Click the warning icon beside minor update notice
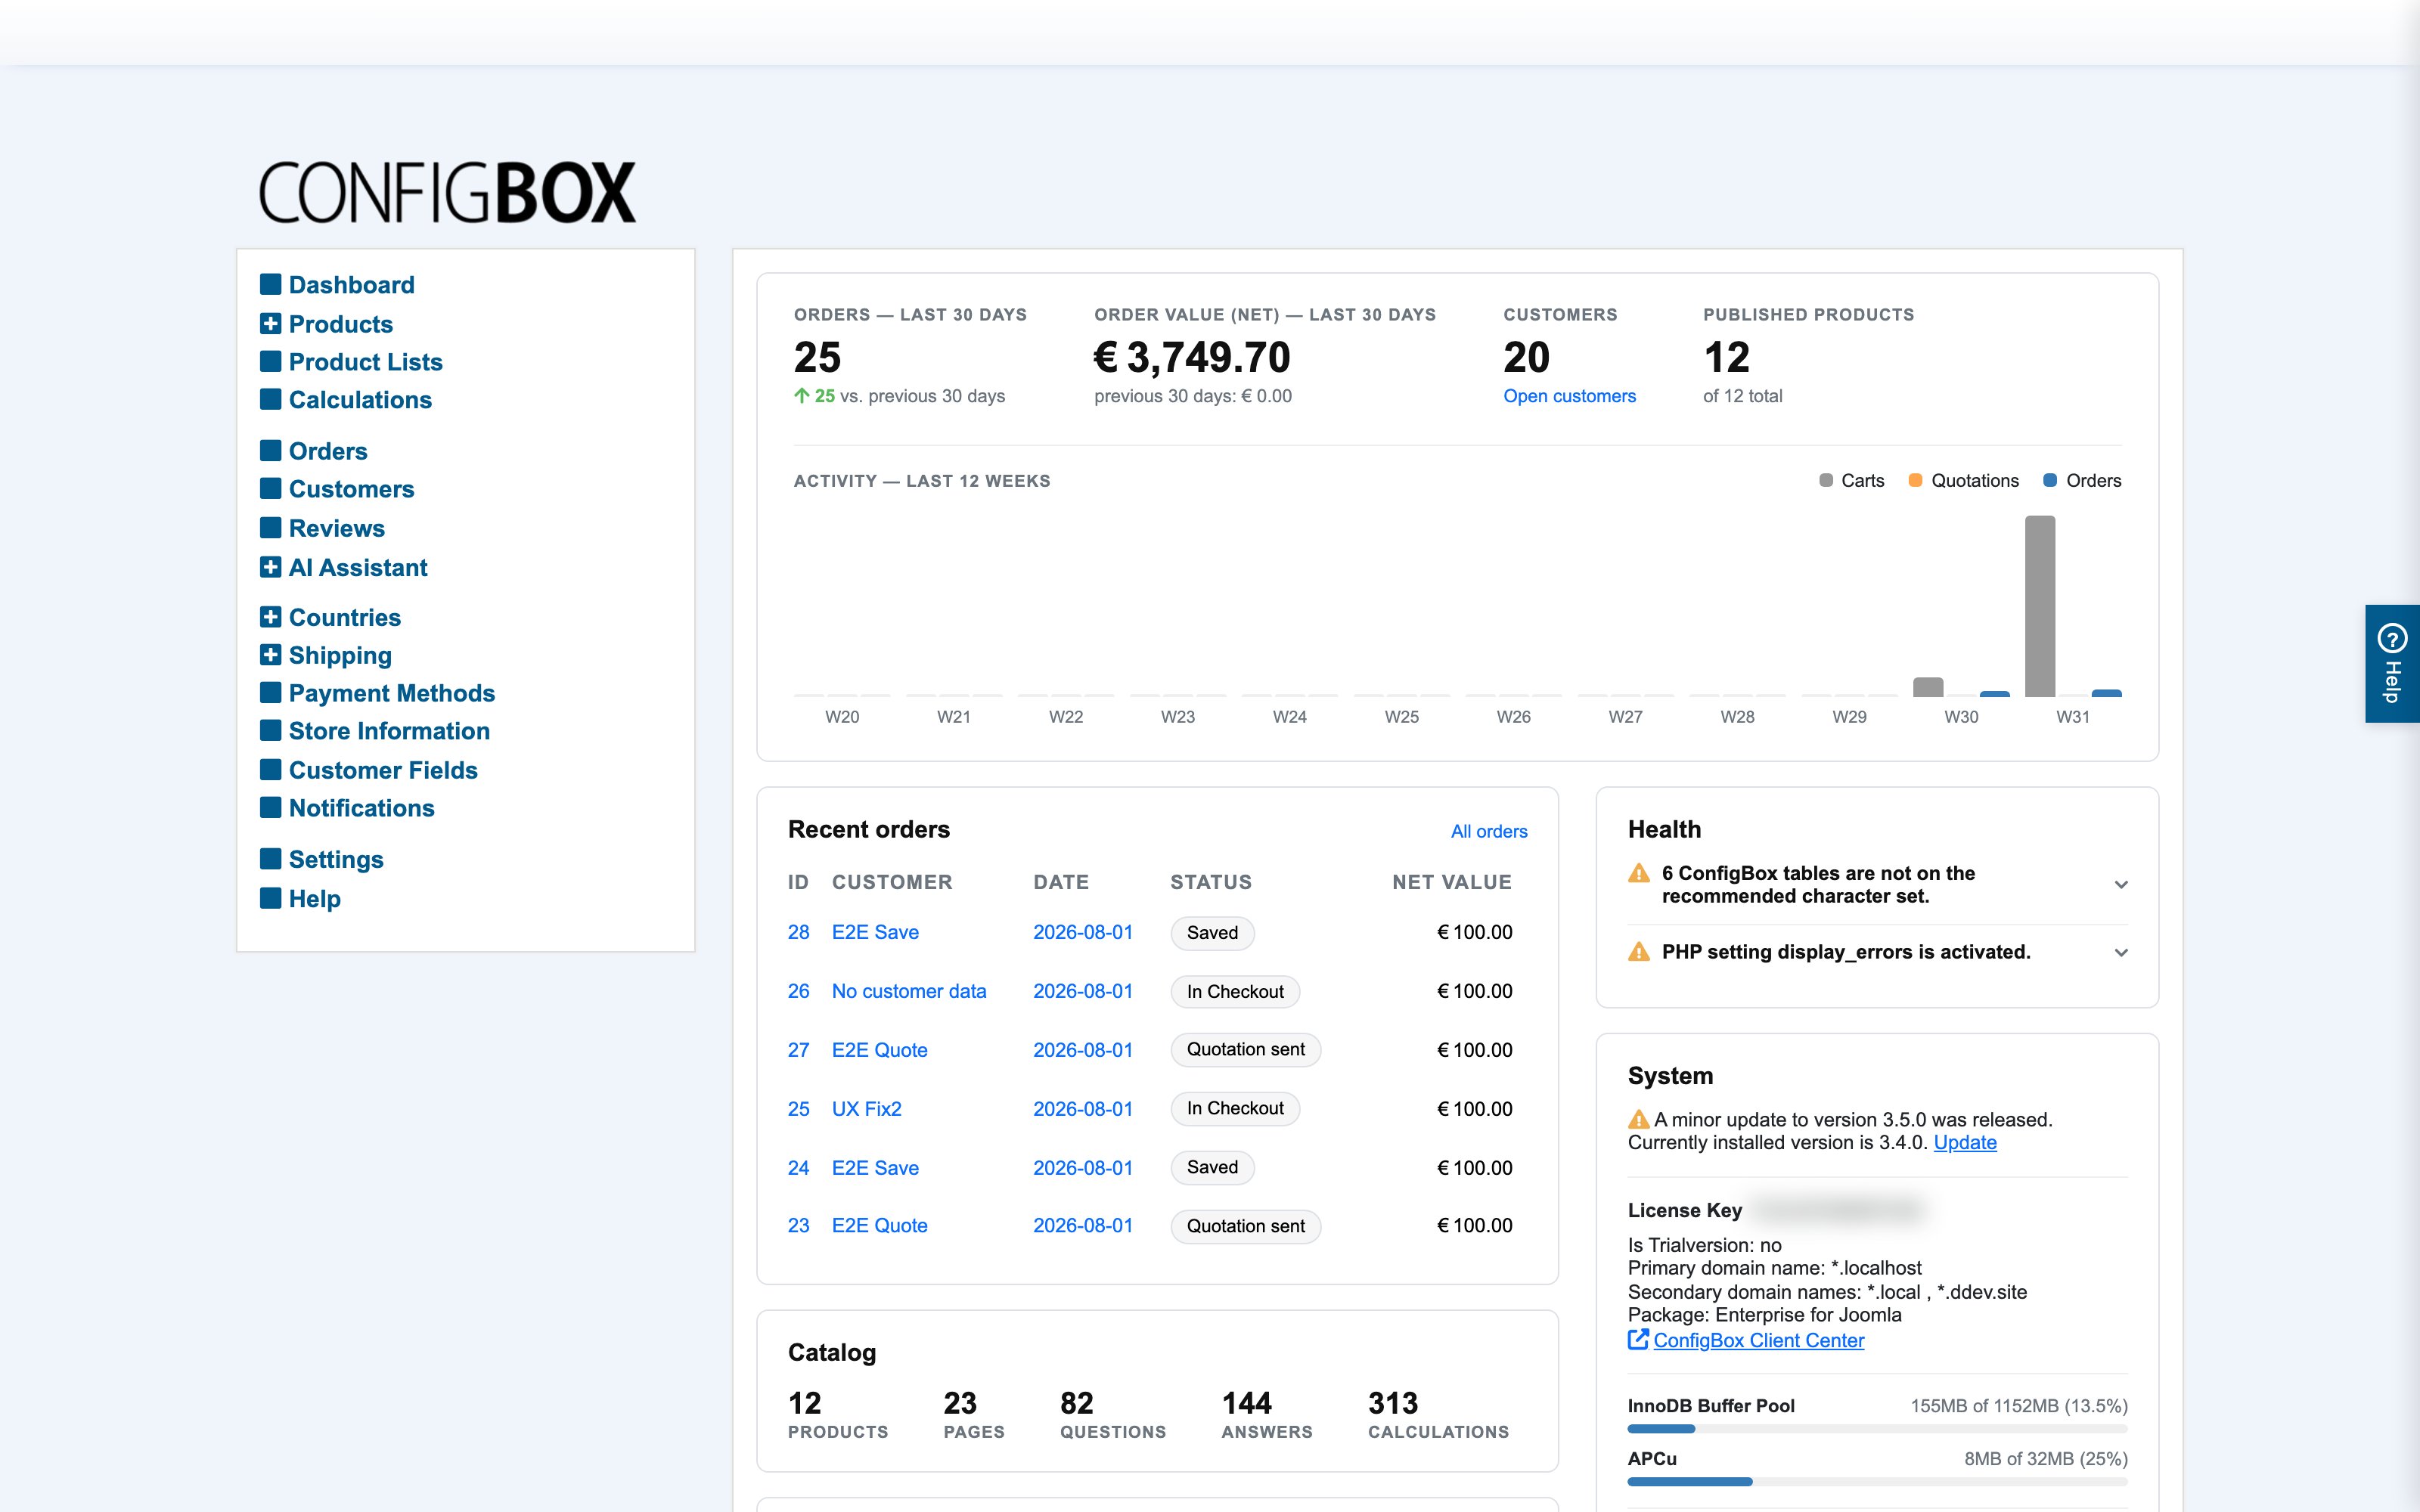Viewport: 2420px width, 1512px height. (1639, 1119)
